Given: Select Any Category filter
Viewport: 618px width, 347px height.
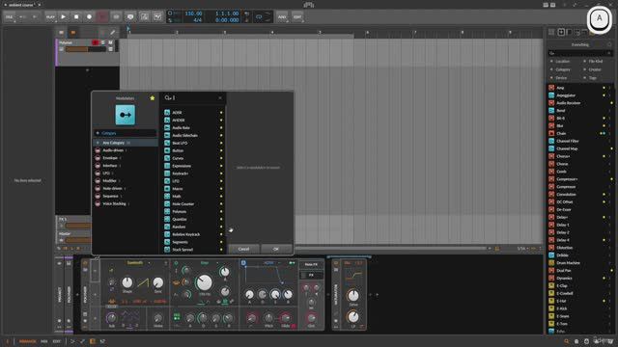Looking at the screenshot, I should tap(125, 143).
